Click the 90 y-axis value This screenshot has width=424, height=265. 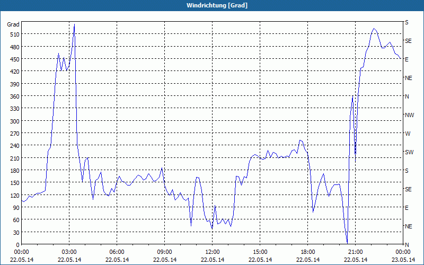(16, 208)
